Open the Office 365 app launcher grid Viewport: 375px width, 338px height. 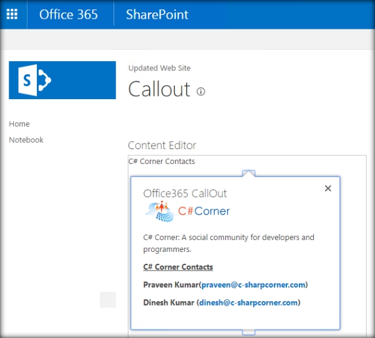pos(12,14)
